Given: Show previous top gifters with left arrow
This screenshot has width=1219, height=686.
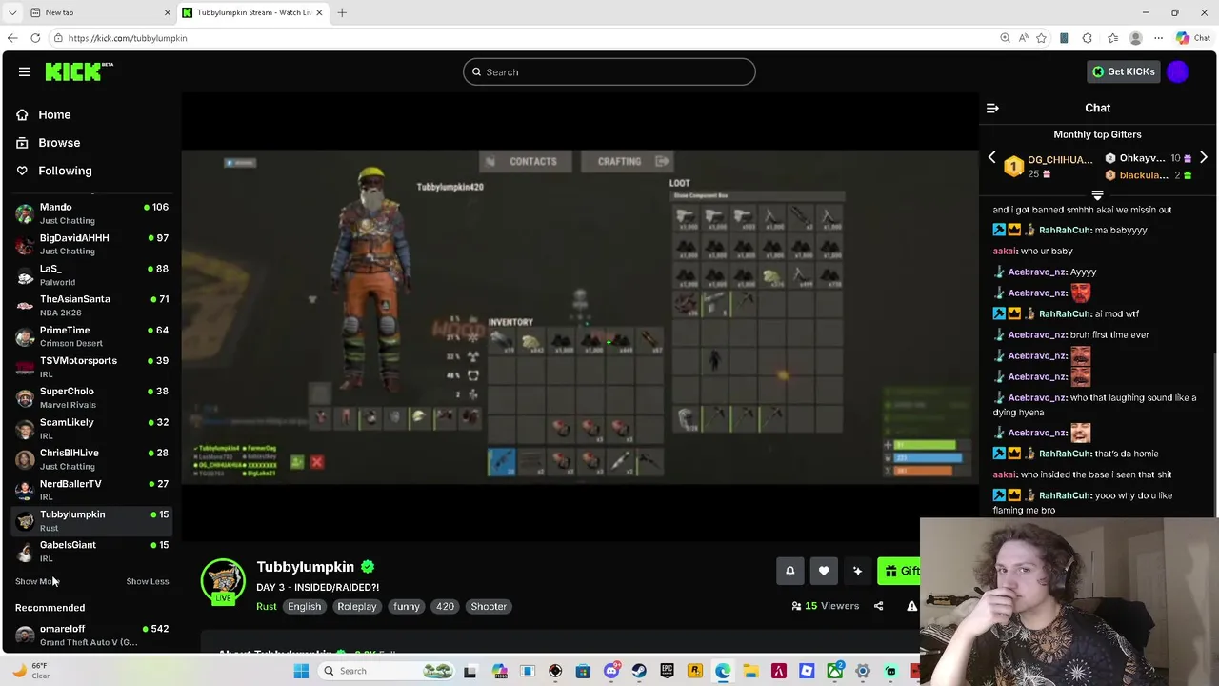Looking at the screenshot, I should point(991,158).
